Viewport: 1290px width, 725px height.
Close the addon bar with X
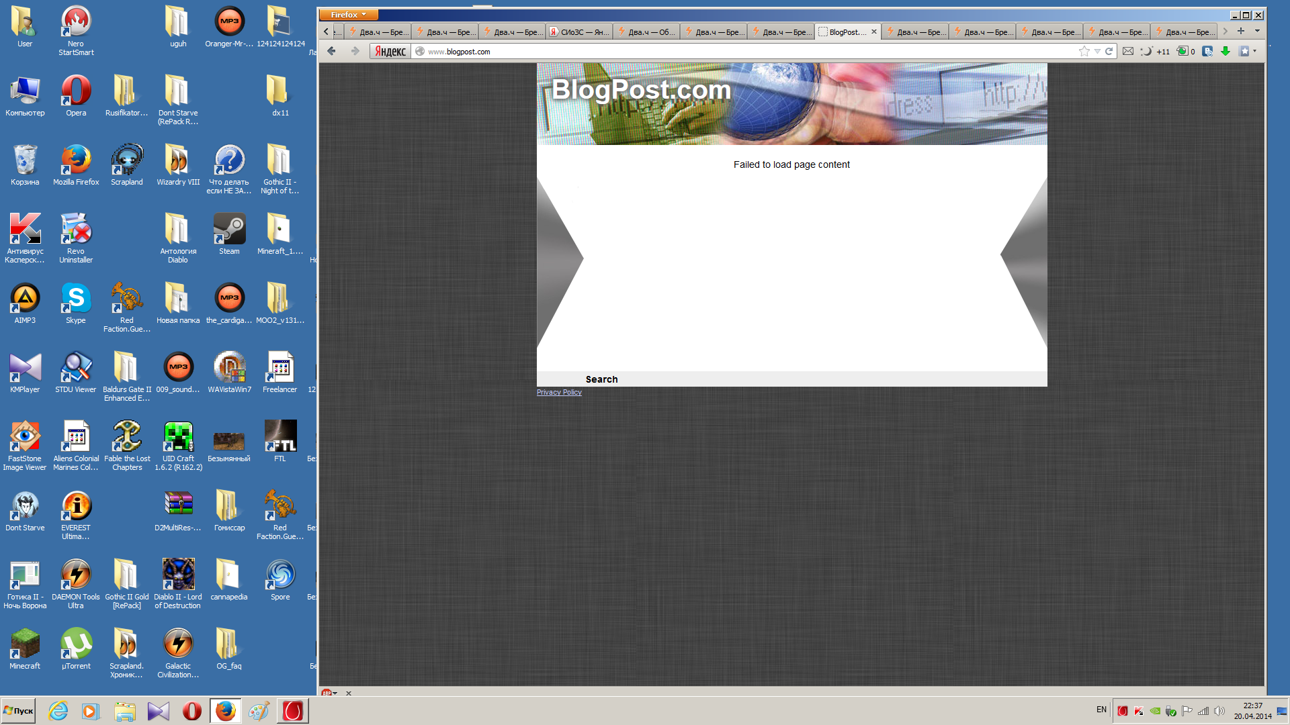pyautogui.click(x=349, y=693)
